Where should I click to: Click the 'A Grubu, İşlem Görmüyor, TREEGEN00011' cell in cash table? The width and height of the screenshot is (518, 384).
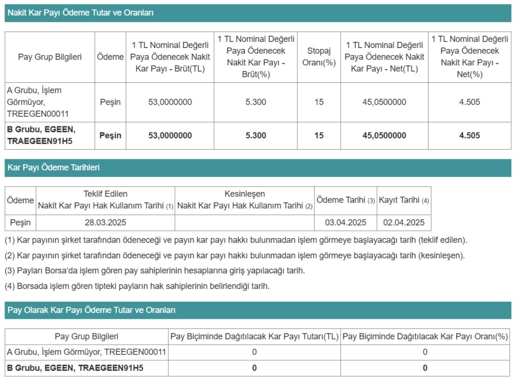tap(50, 102)
